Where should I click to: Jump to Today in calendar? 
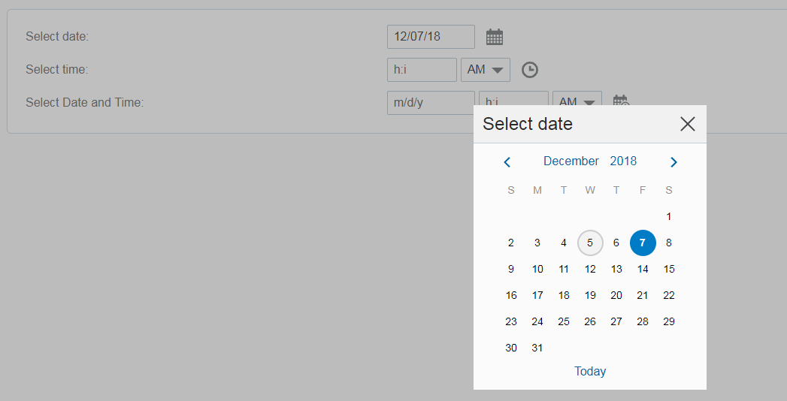[590, 371]
